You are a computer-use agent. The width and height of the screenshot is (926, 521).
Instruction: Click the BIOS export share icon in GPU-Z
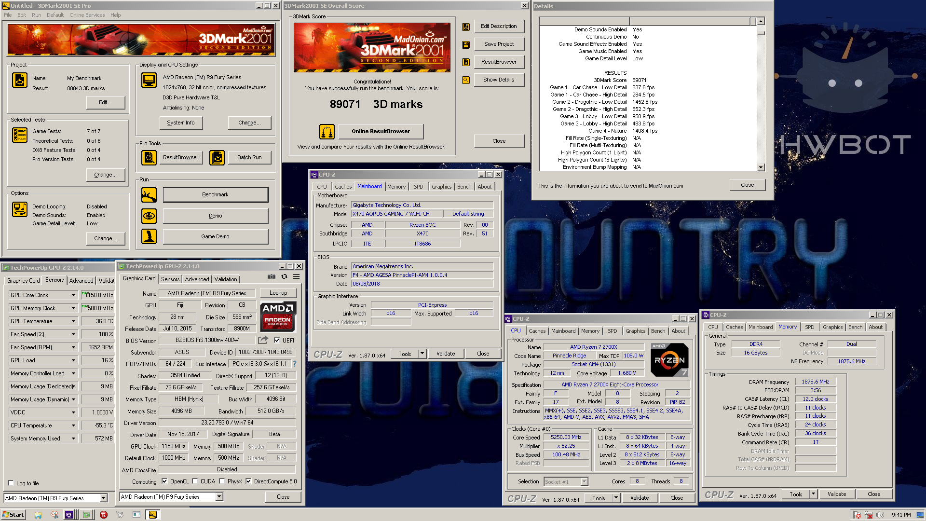[x=263, y=340]
